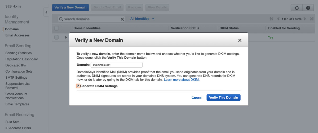Go to next page of items
Image resolution: width=318 pixels, height=133 pixels.
(305, 19)
